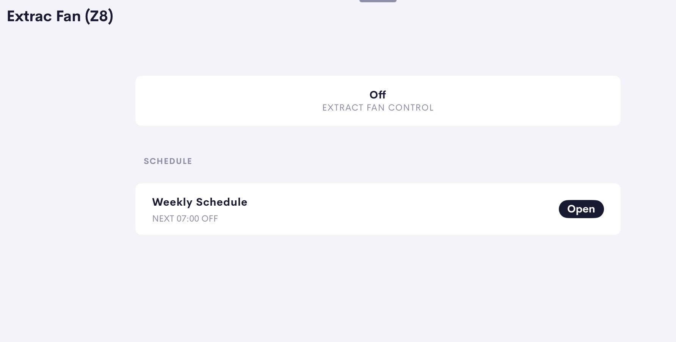Click the OFF text after 07:00
Screen dimensions: 676x342
tap(210, 219)
